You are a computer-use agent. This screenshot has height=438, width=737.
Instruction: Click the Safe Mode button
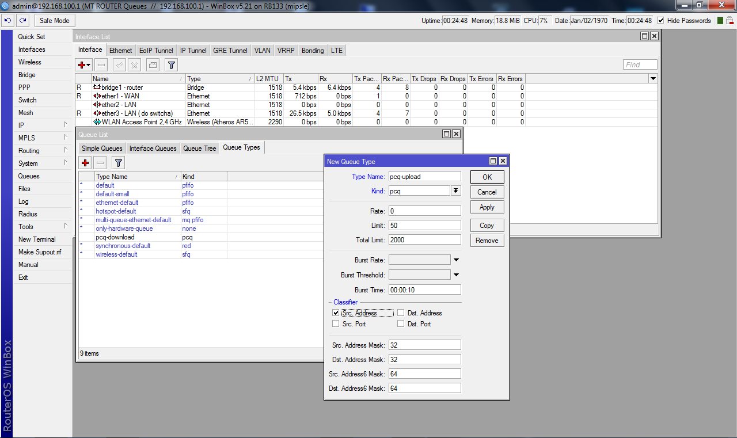click(x=55, y=20)
